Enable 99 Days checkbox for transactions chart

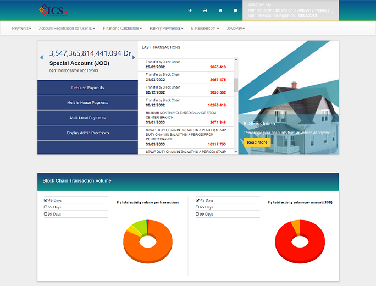pyautogui.click(x=45, y=214)
